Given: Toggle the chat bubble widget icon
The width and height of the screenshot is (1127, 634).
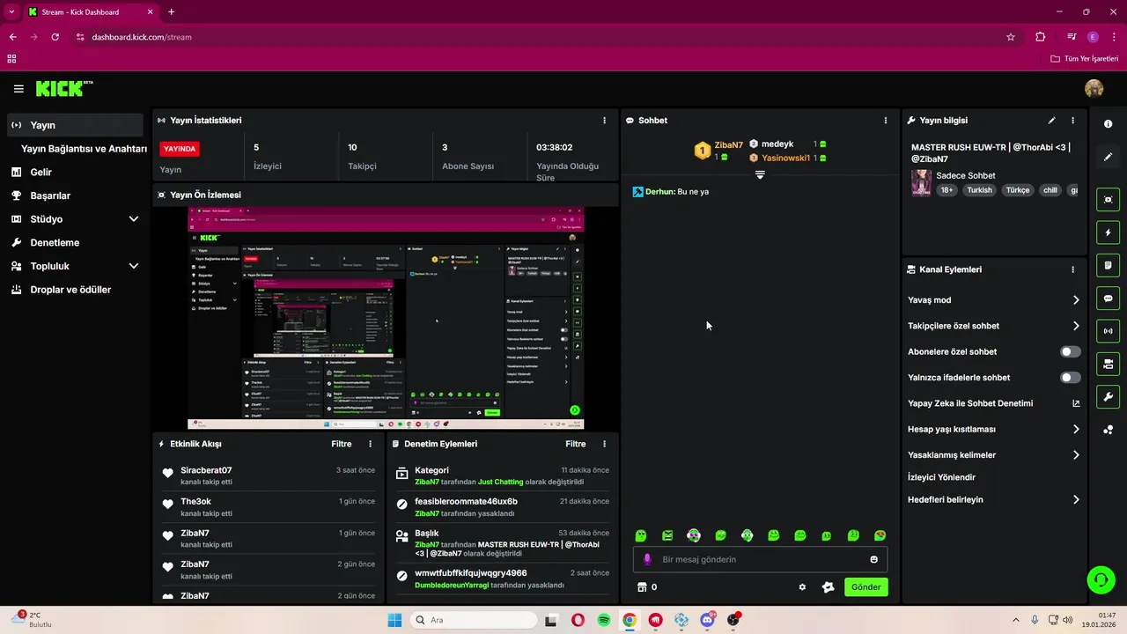Looking at the screenshot, I should tap(1109, 299).
